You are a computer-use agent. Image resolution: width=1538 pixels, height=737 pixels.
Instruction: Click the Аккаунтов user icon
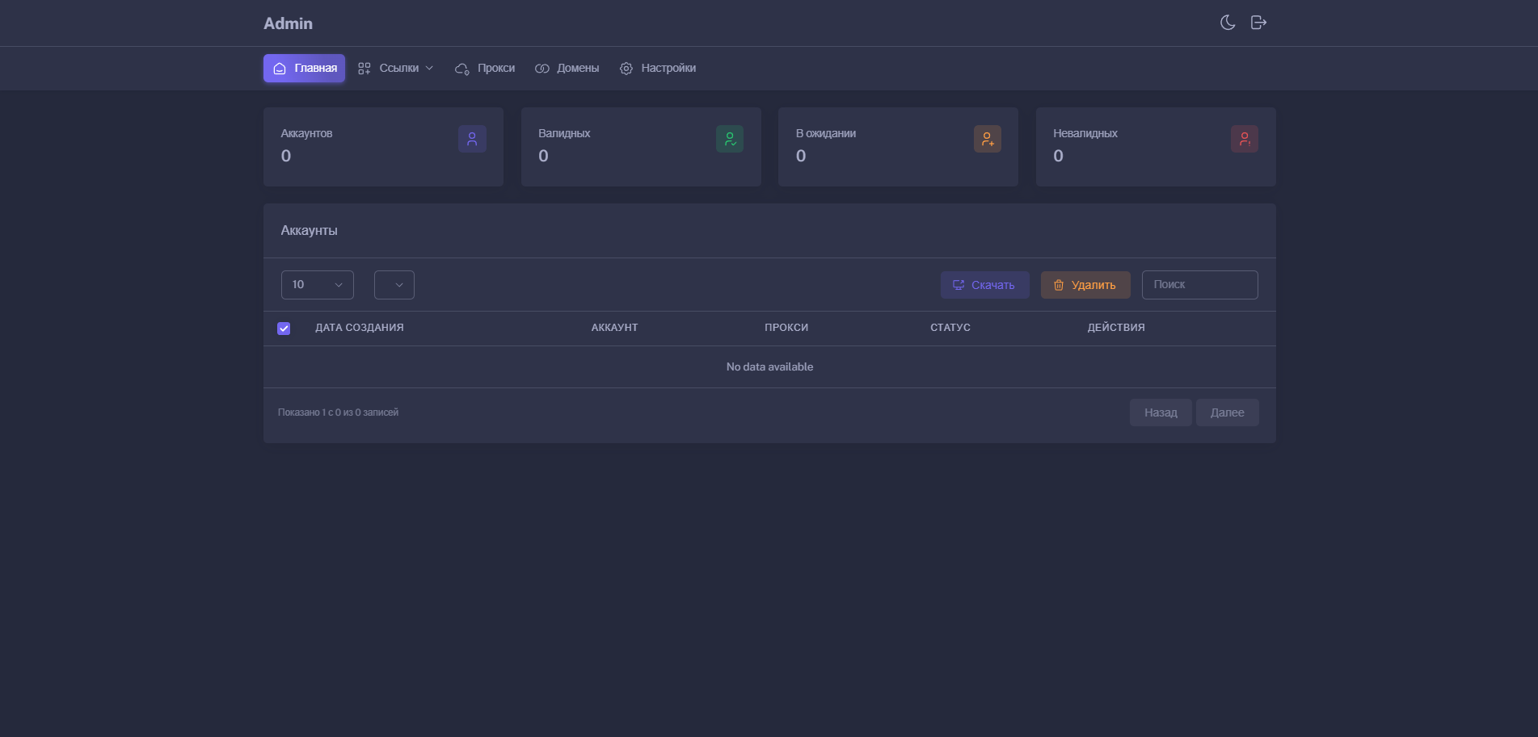click(472, 139)
